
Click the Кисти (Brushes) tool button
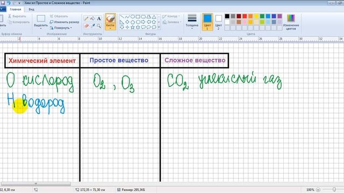pos(110,21)
